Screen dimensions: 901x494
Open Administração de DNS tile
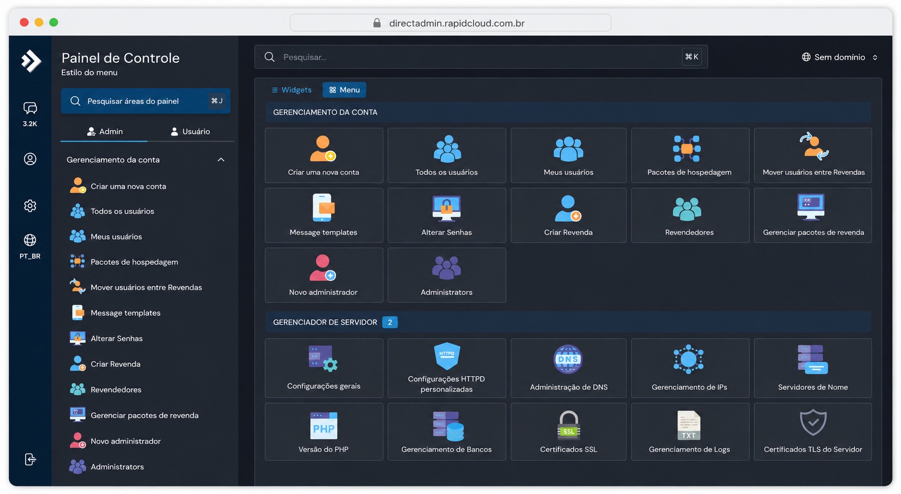tap(568, 368)
